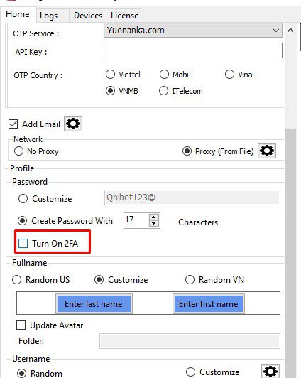Choose the No Proxy network option
Image resolution: width=301 pixels, height=378 pixels.
(x=18, y=151)
